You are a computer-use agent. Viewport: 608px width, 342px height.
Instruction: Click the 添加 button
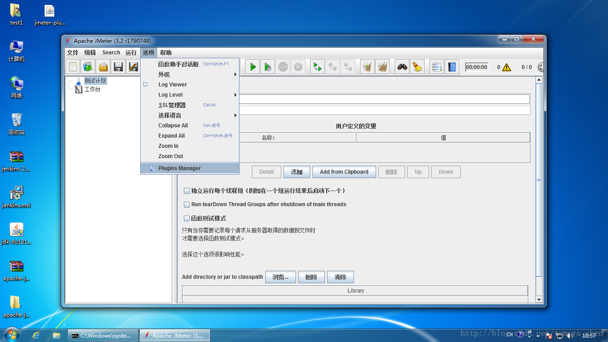pyautogui.click(x=296, y=172)
